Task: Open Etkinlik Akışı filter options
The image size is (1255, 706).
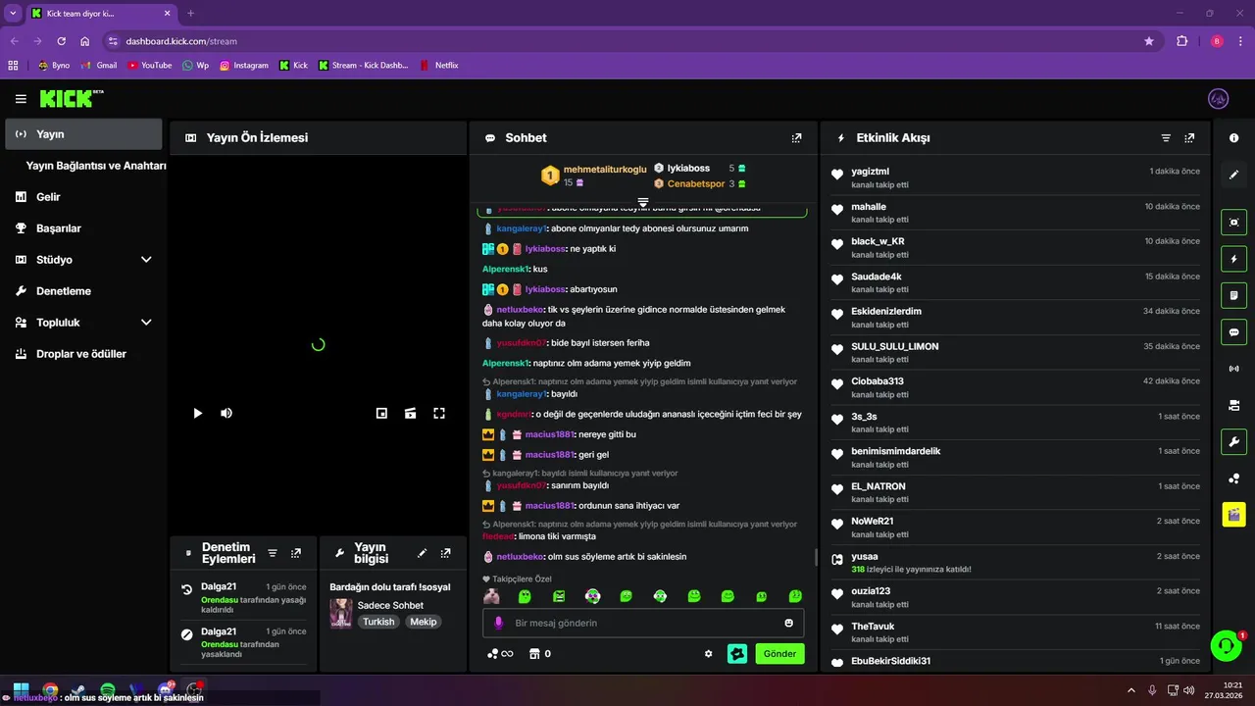Action: point(1166,138)
